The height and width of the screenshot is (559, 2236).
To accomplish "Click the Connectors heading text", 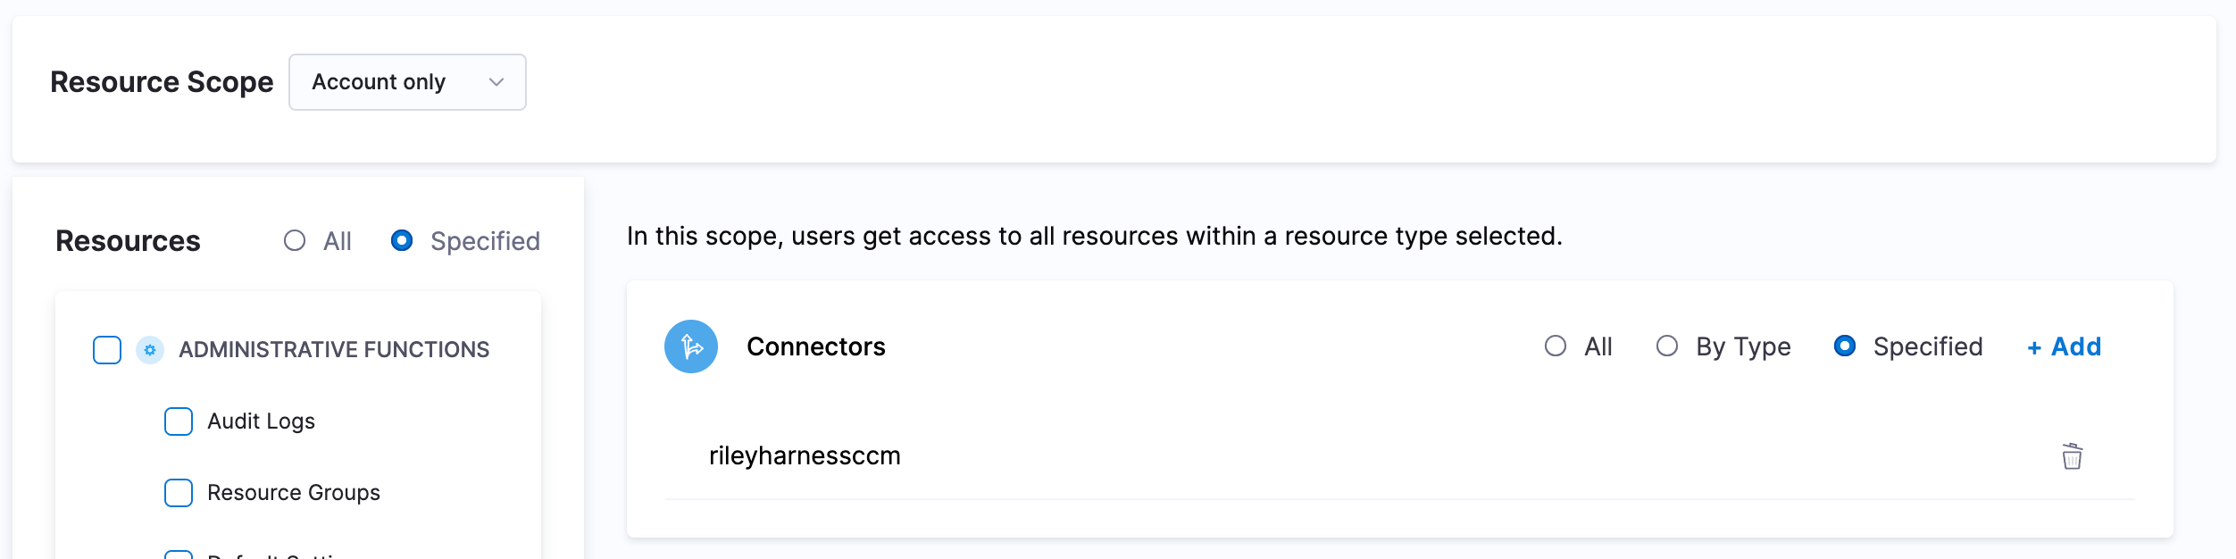I will [815, 346].
